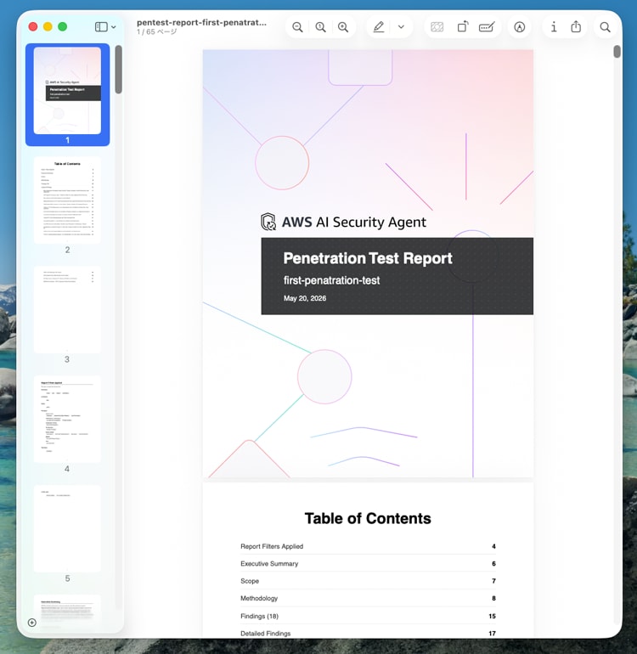This screenshot has width=637, height=654.
Task: Click the green full screen window button
Action: pos(63,26)
